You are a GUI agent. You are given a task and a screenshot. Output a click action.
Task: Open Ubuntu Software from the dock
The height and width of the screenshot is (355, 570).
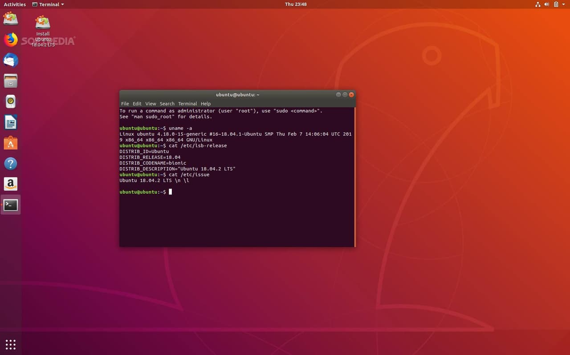pyautogui.click(x=11, y=143)
